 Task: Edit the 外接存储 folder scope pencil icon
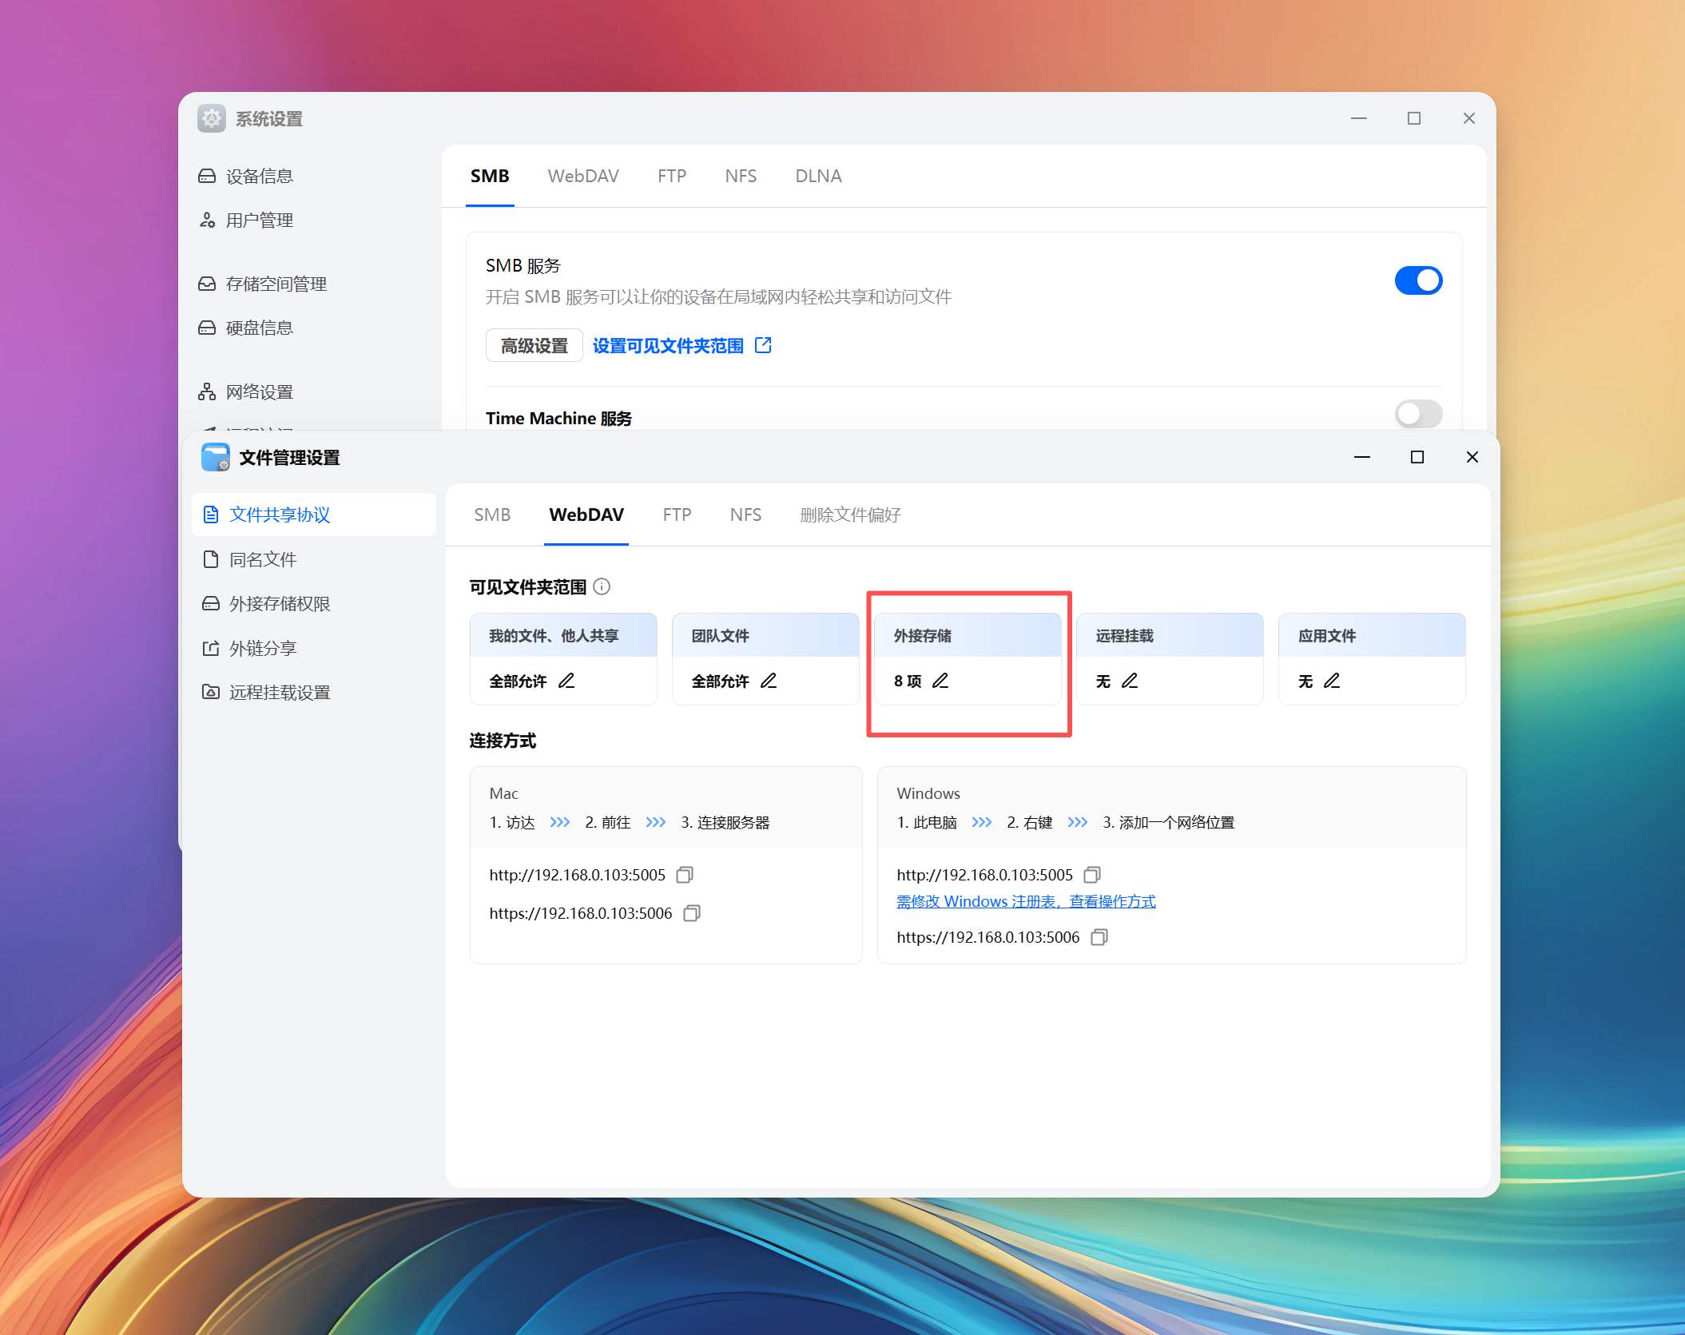(940, 681)
